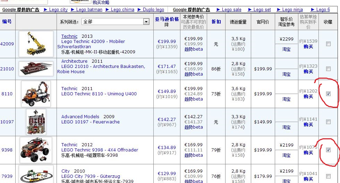The width and height of the screenshot is (340, 183).
Task: Open the Lego ninja ad link
Action: [292, 9]
